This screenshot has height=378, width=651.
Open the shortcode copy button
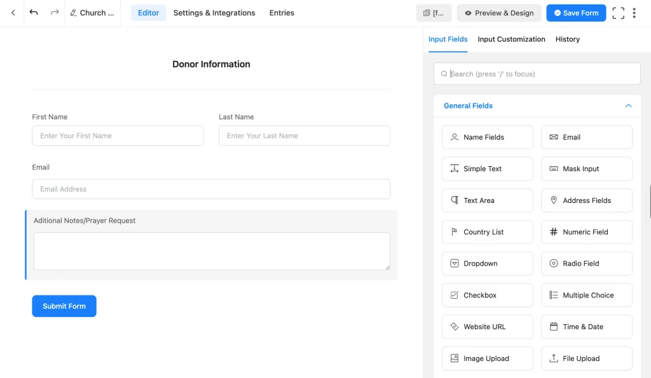tap(434, 13)
